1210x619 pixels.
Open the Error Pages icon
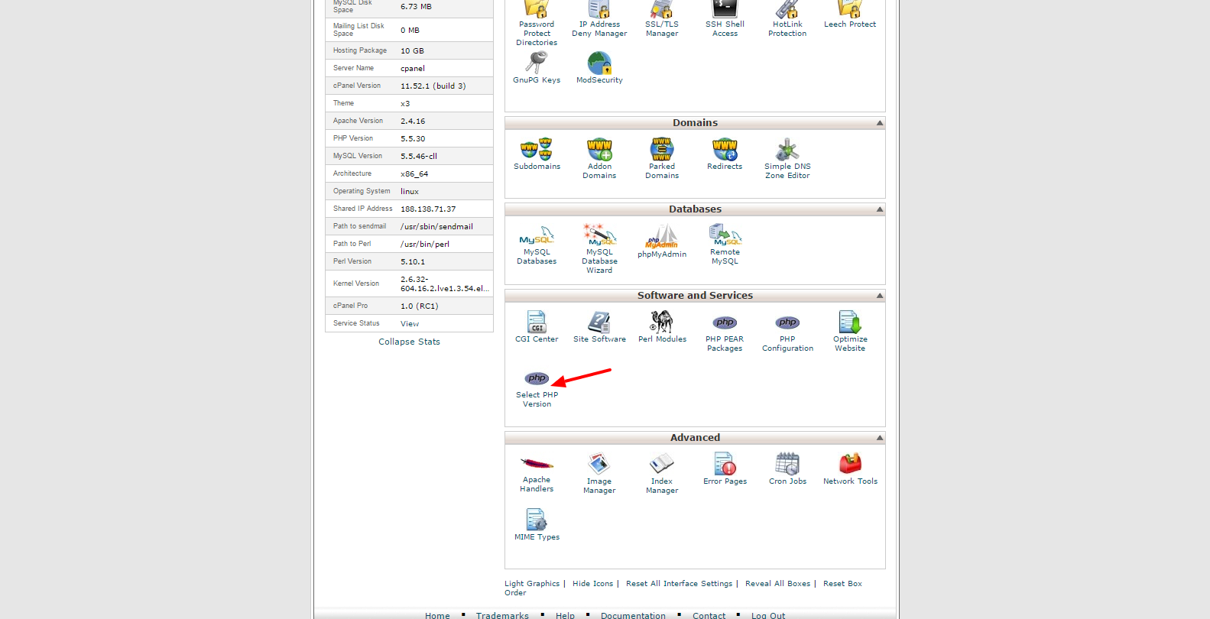point(725,465)
